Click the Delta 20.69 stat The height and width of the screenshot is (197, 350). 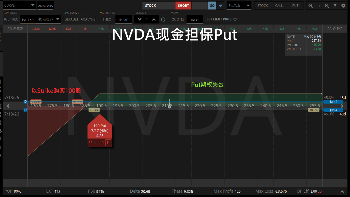click(140, 191)
